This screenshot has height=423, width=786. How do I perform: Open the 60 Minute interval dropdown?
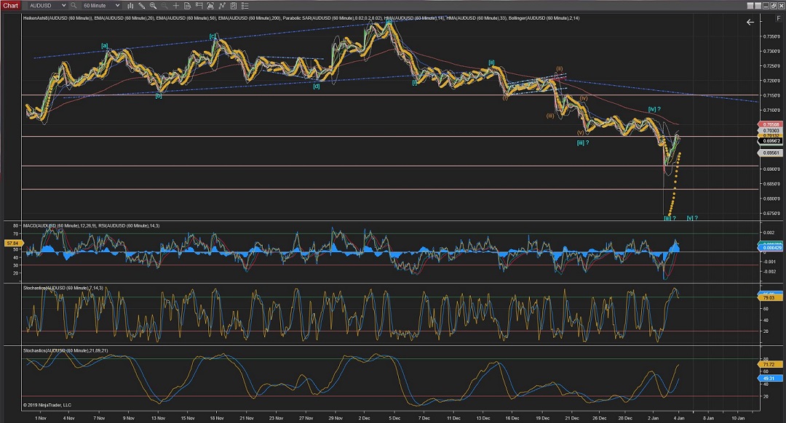click(101, 6)
